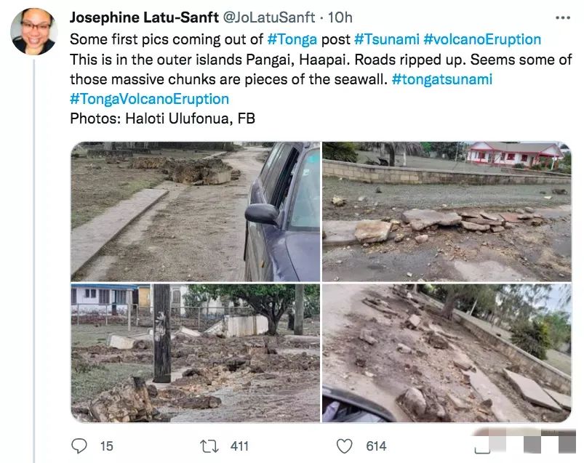This screenshot has width=584, height=463.
Task: Open the share icon at bottom right
Action: tap(483, 446)
